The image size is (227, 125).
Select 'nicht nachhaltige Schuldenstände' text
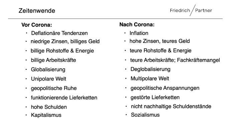pyautogui.click(x=171, y=106)
